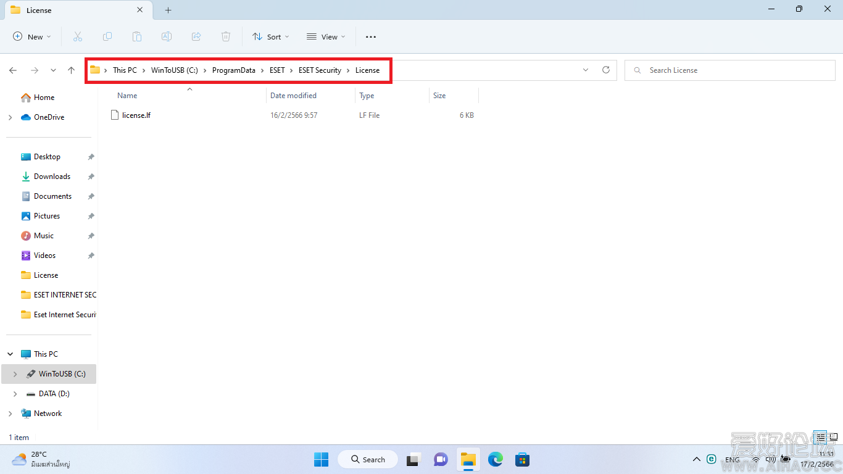Open Documents in quick access
The image size is (843, 474).
(52, 196)
